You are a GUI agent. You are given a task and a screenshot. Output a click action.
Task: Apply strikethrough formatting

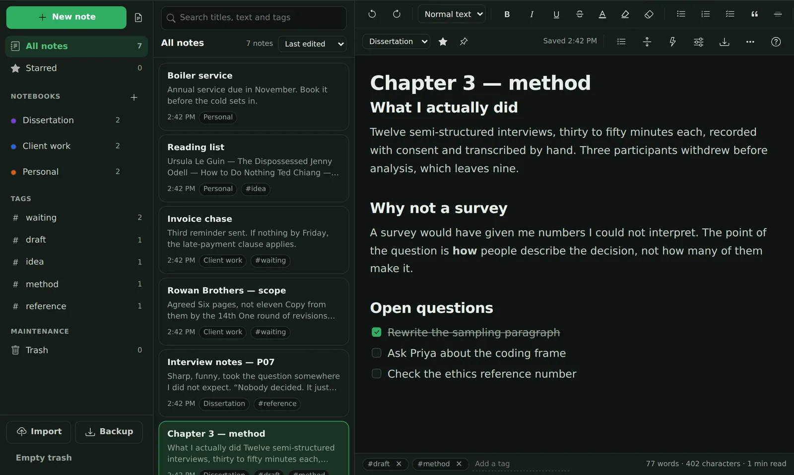tap(580, 14)
